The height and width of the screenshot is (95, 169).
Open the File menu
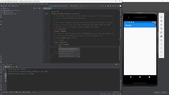click(x=1, y=4)
